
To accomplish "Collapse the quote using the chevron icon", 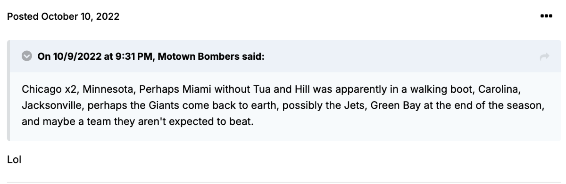I will click(26, 56).
